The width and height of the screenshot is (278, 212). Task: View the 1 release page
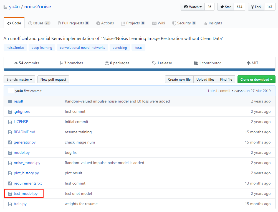point(162,63)
